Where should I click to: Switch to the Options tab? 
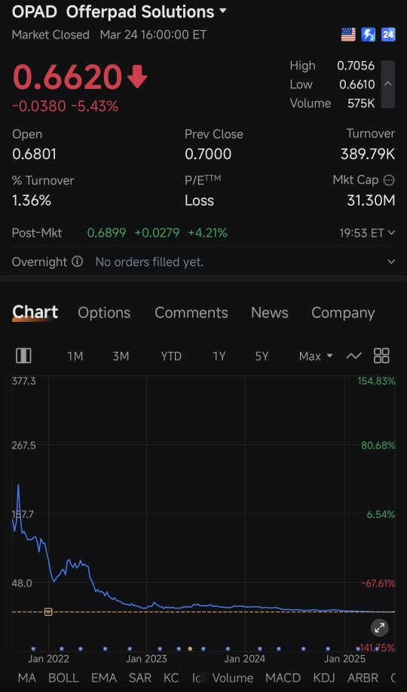point(104,313)
